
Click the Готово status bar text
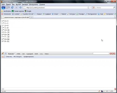coord(4,91)
